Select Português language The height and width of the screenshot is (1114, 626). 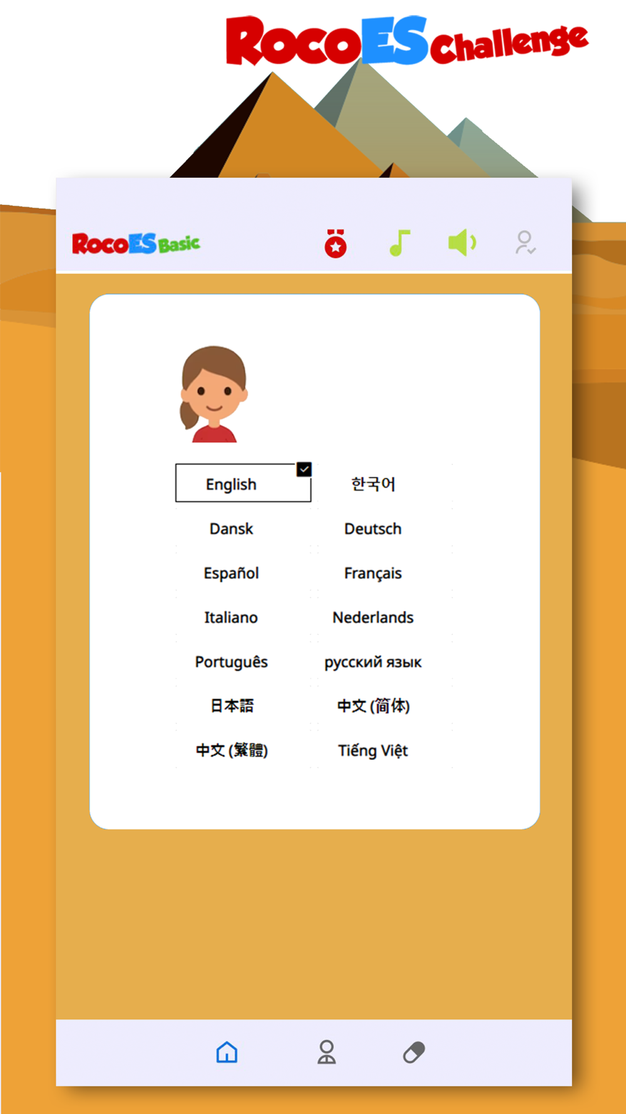click(231, 662)
